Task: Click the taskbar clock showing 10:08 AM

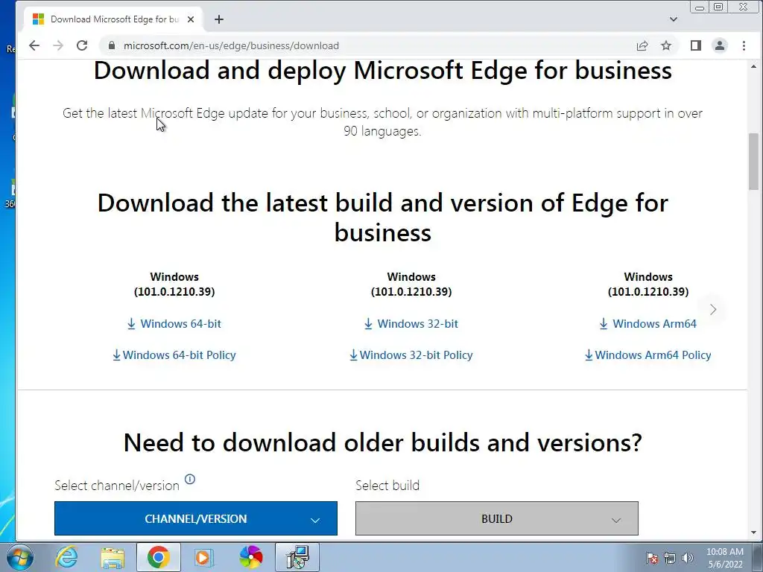Action: coord(724,558)
